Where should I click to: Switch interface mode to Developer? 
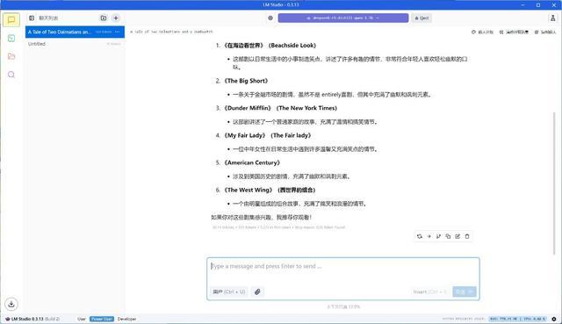pos(126,319)
